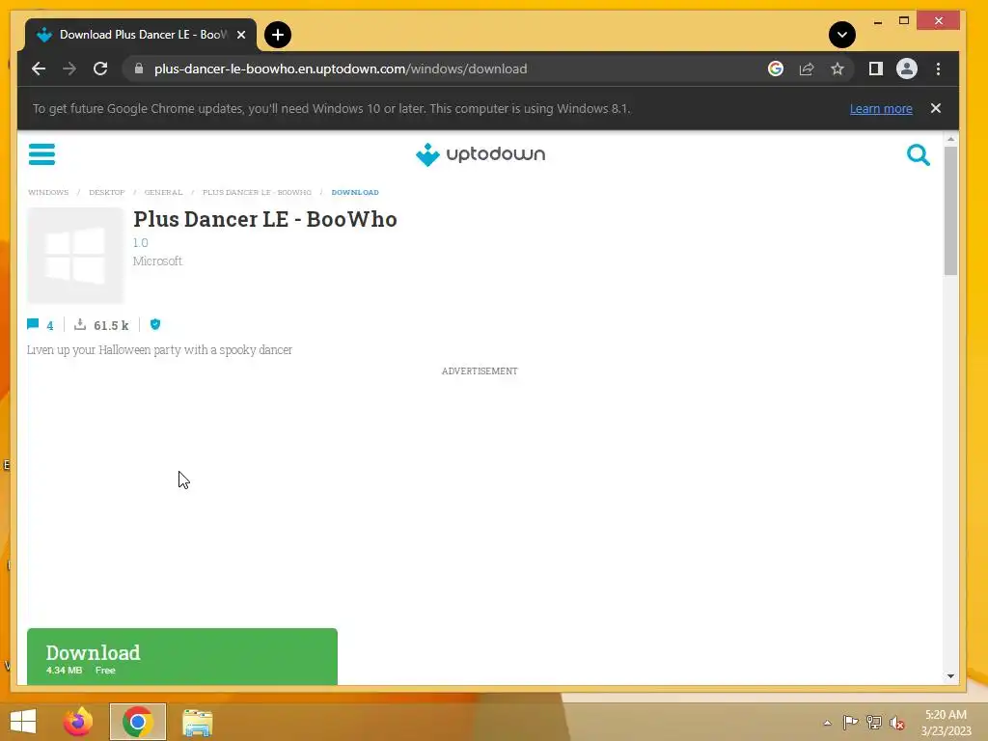Image resolution: width=988 pixels, height=741 pixels.
Task: Click the Google icon in the address bar
Action: point(776,69)
